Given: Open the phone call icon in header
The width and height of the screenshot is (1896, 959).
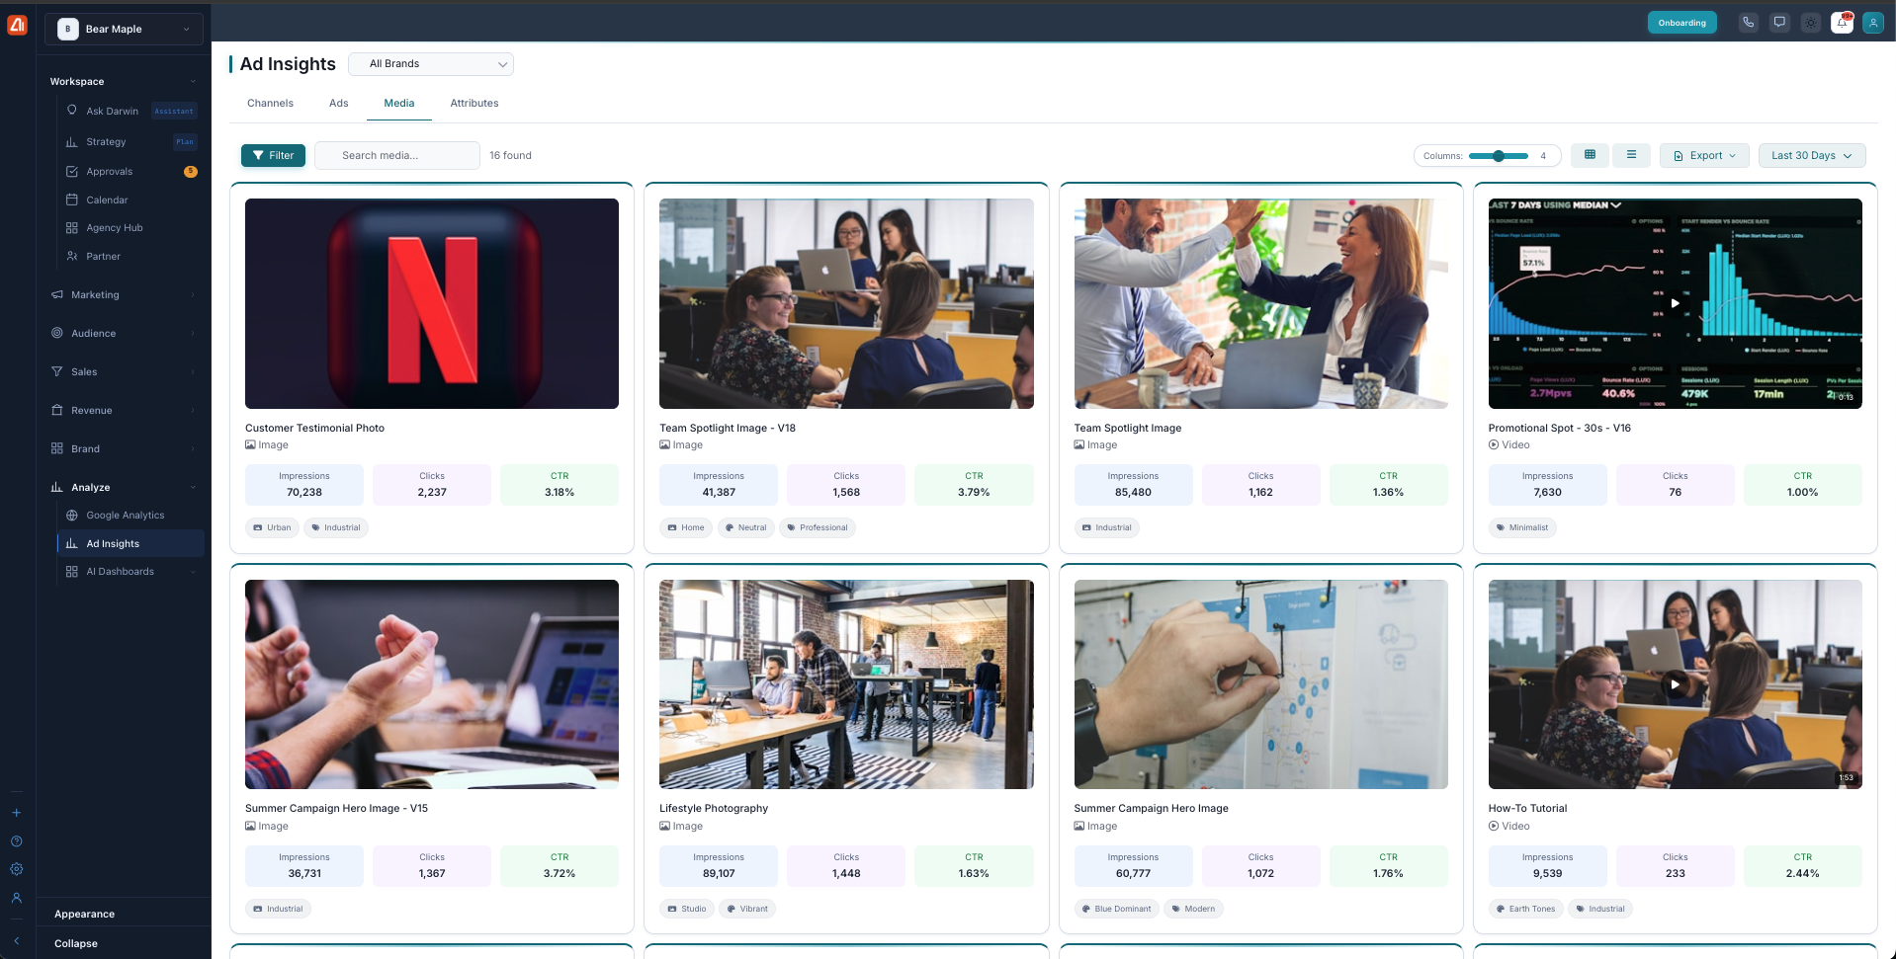Looking at the screenshot, I should tap(1748, 23).
